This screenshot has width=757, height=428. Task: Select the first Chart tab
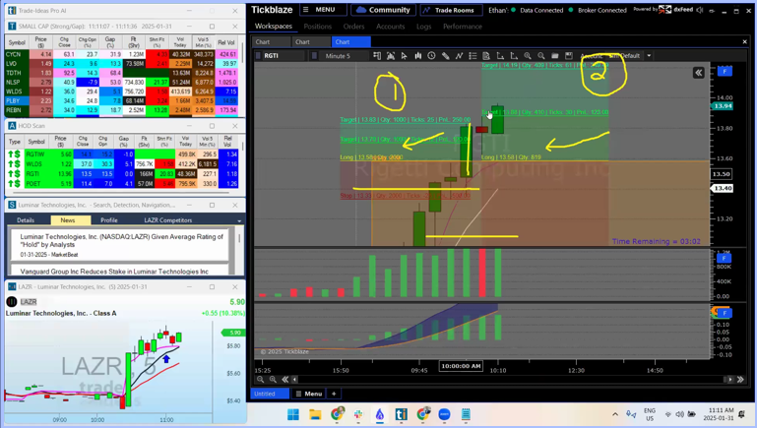271,42
